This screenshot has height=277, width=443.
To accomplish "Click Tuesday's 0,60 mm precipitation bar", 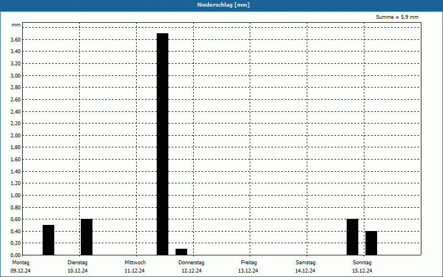I will pyautogui.click(x=87, y=237).
